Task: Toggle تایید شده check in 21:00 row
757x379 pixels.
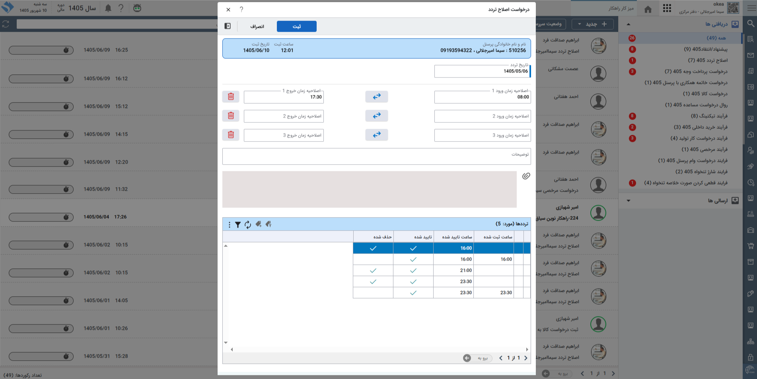Action: (413, 270)
